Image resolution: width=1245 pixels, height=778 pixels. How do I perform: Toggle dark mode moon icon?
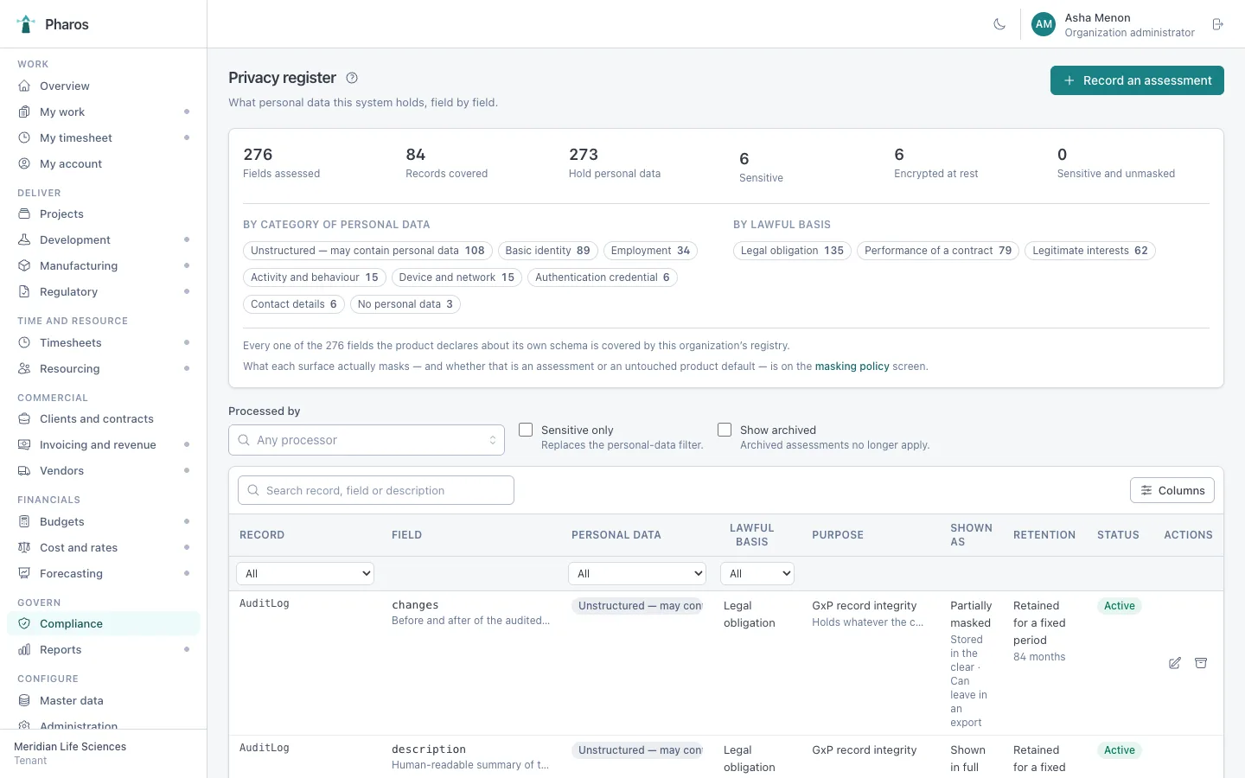point(999,24)
